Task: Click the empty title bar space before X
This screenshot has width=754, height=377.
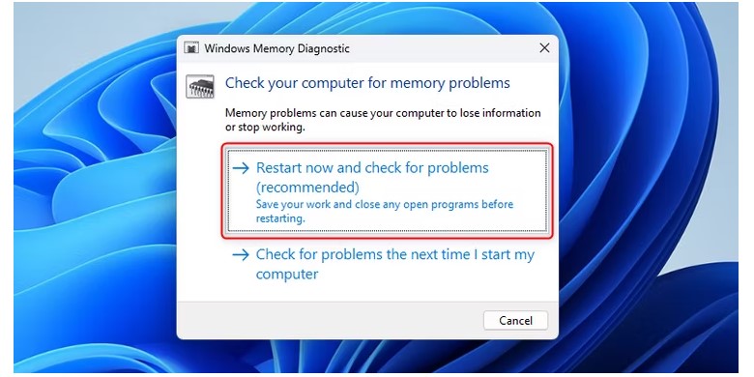Action: click(x=443, y=48)
